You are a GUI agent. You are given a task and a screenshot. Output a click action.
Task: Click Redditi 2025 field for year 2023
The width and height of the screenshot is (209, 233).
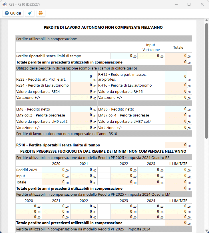(x=151, y=170)
